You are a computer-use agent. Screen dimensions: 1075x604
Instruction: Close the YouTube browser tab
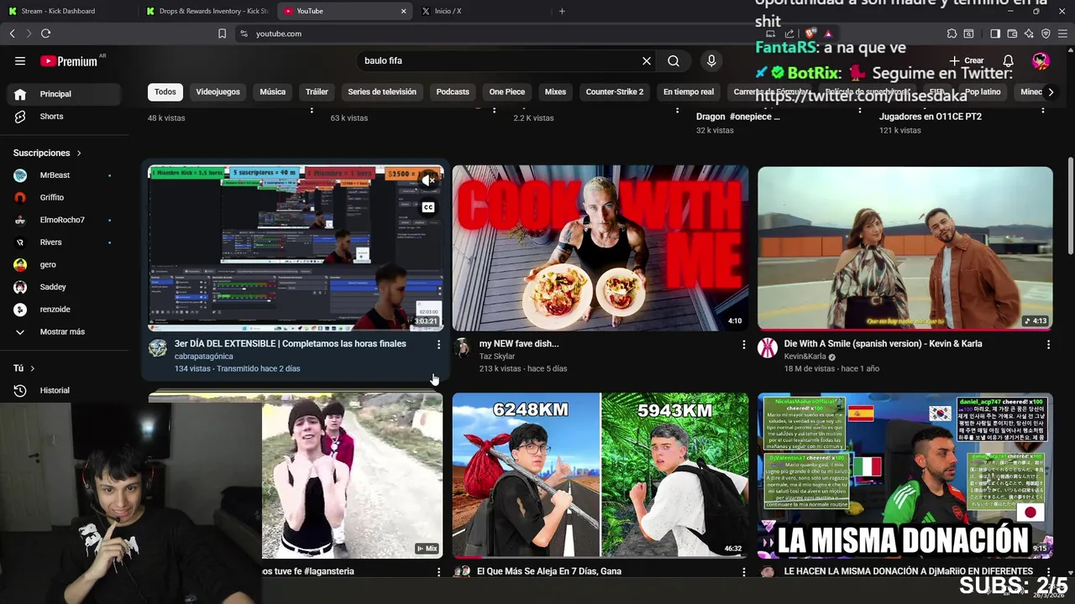coord(403,11)
